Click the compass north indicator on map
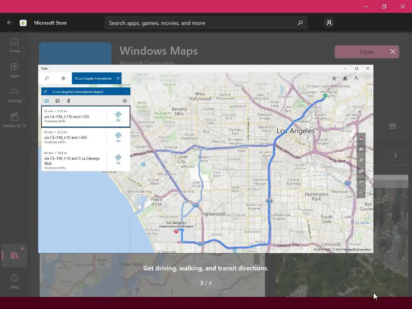 click(x=361, y=138)
